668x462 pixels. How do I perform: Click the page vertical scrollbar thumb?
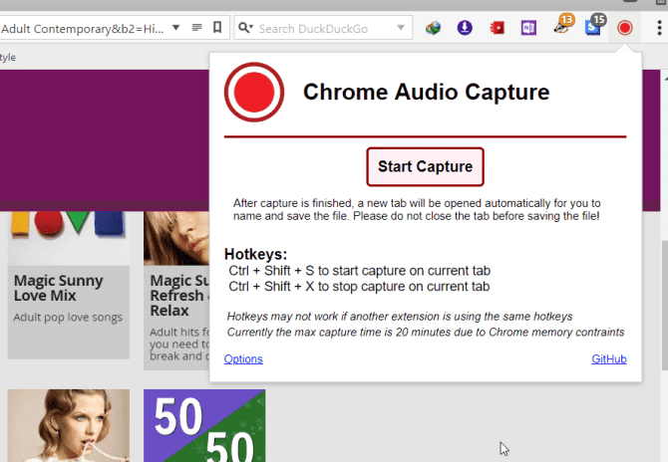[x=665, y=307]
